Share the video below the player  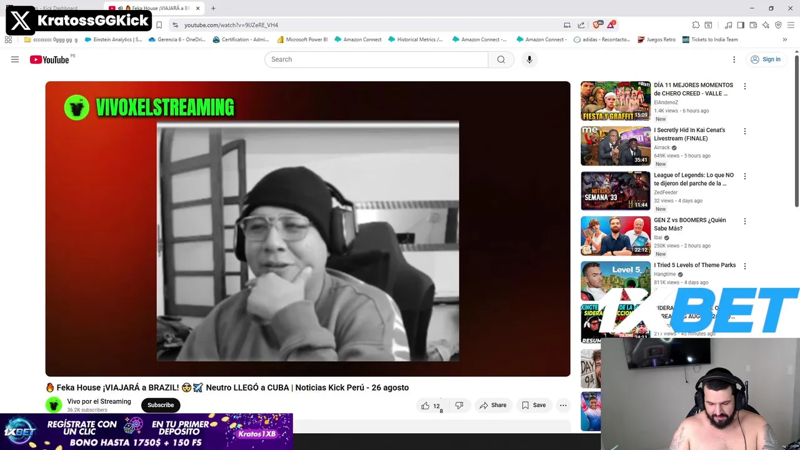493,406
